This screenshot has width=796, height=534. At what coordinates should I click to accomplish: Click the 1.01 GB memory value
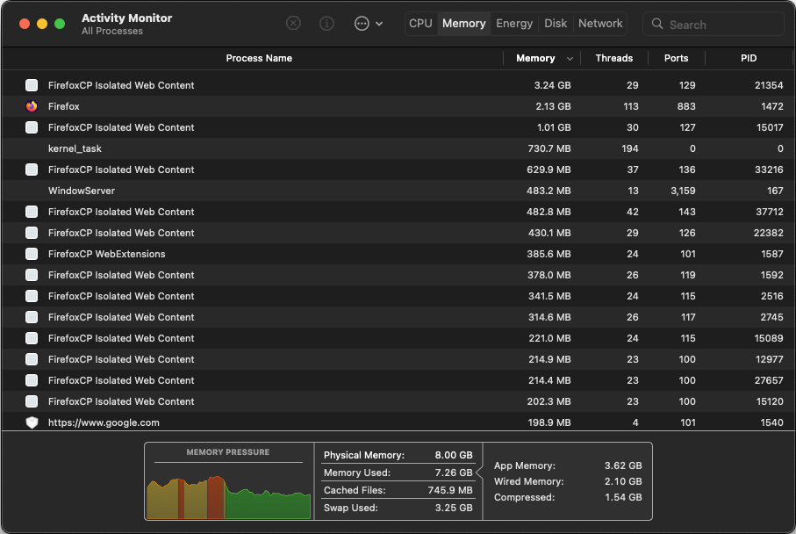pos(554,127)
